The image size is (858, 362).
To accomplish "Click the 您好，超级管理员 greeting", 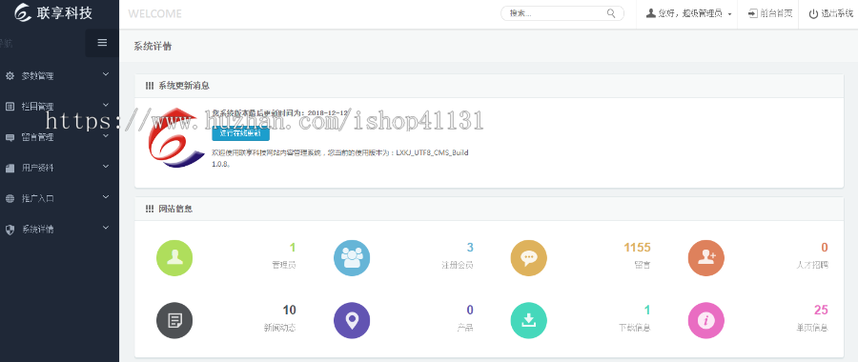I will (690, 13).
